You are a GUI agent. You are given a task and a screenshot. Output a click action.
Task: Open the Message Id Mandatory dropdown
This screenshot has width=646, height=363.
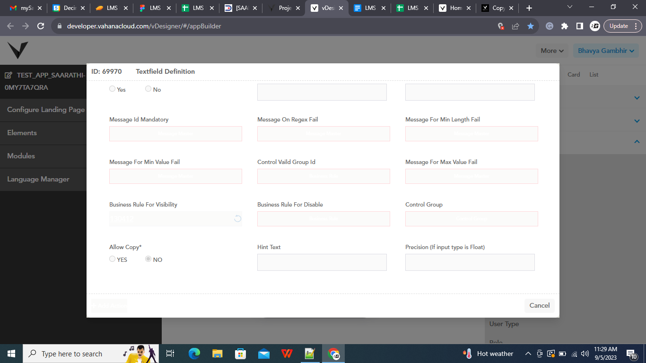click(175, 134)
